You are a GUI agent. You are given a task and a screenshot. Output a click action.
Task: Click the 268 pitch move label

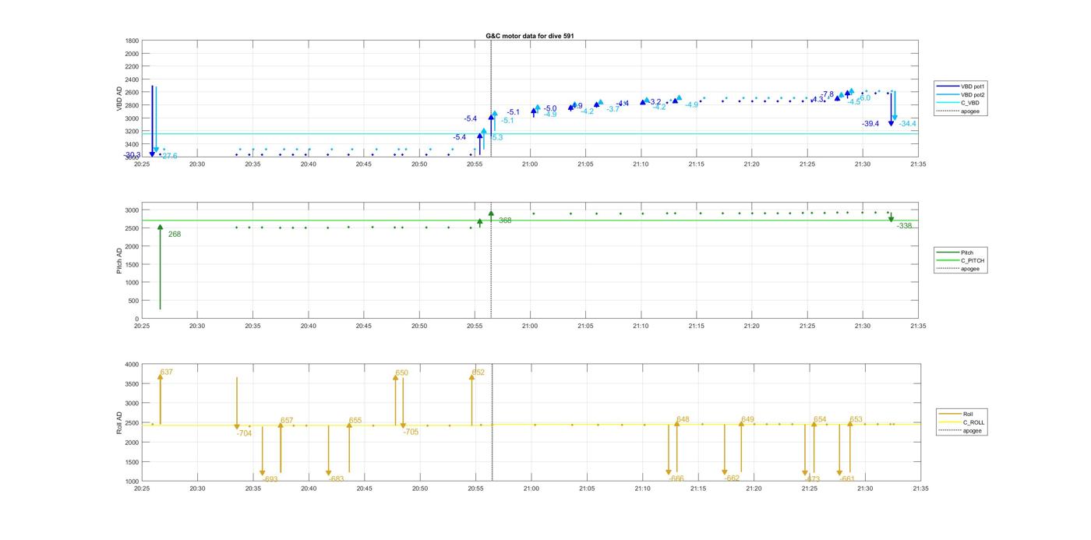tap(175, 235)
